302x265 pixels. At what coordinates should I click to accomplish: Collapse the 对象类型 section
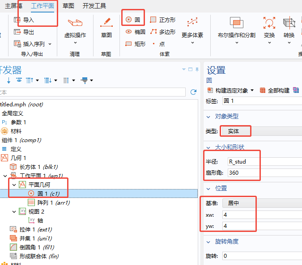click(208, 117)
